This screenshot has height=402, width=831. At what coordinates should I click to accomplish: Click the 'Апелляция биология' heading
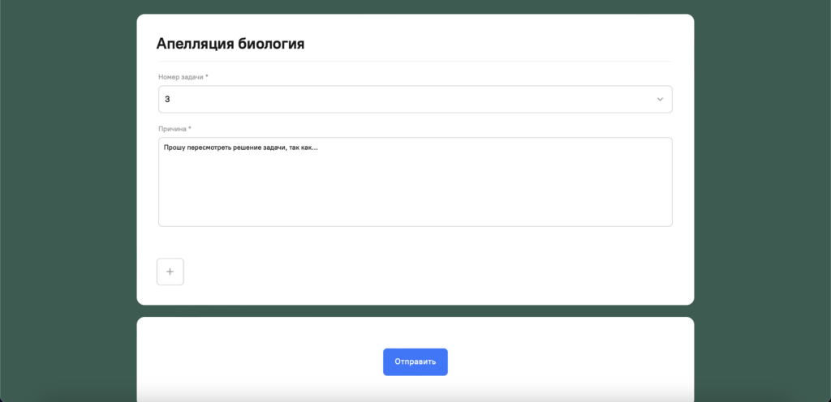point(230,44)
